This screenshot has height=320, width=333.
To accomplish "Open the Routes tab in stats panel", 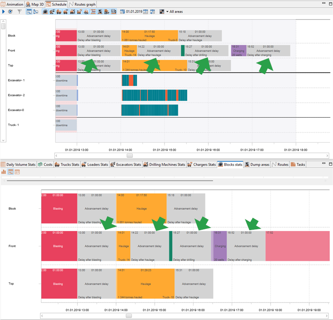I will (280, 164).
